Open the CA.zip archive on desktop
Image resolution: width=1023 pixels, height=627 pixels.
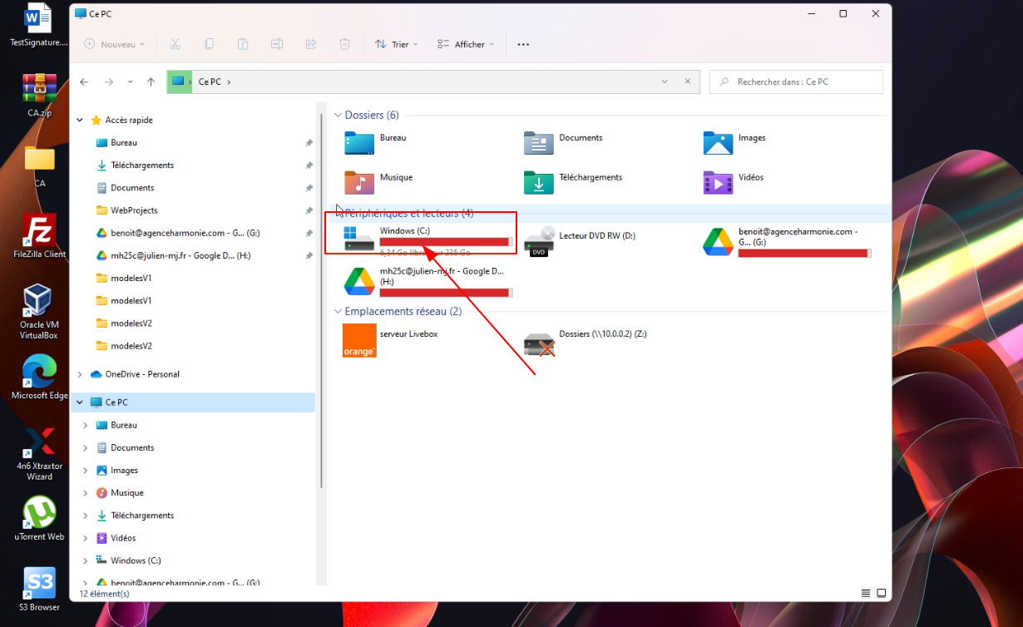tap(39, 95)
